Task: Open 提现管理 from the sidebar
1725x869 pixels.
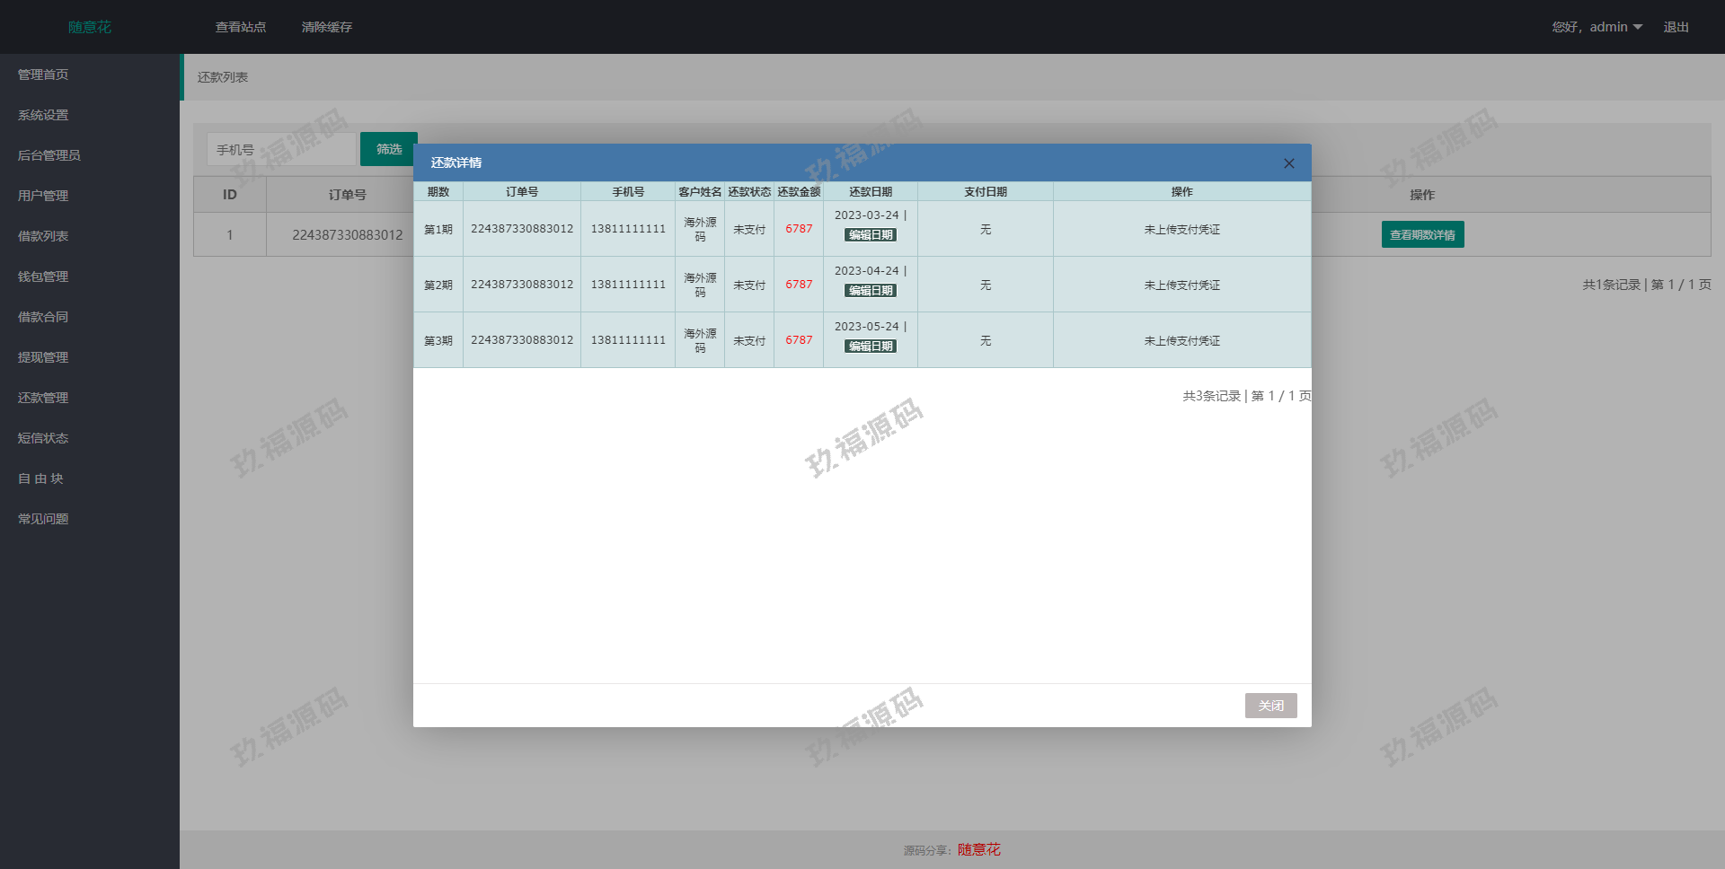Action: pos(43,357)
